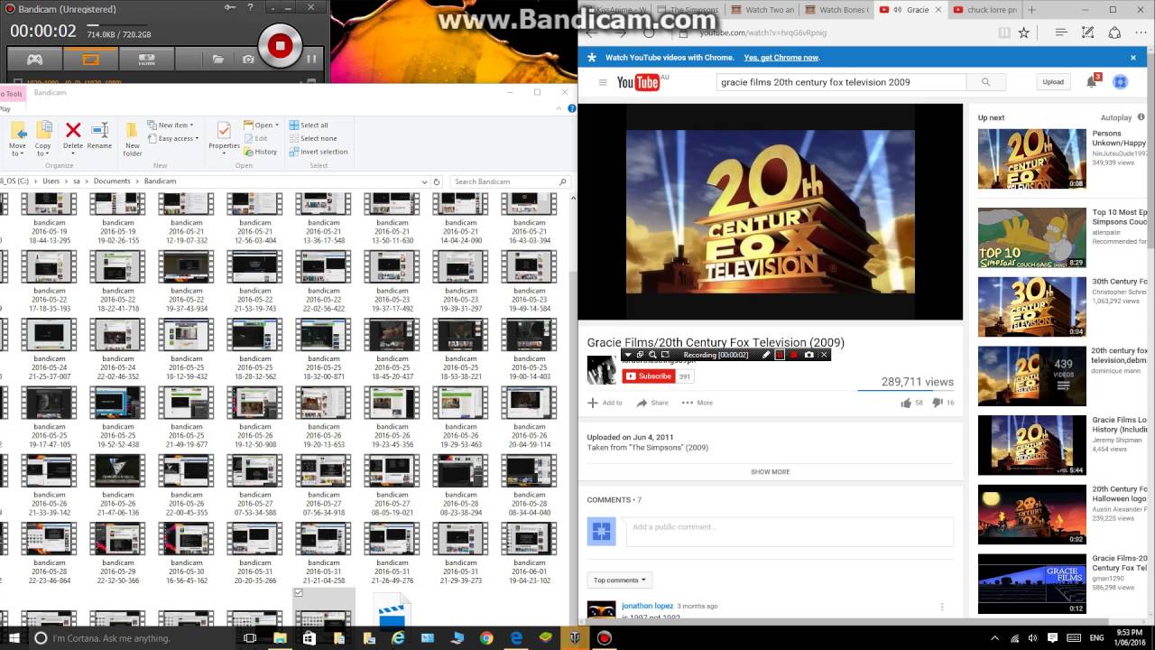
Task: Open the More actions menu below video
Action: [697, 403]
